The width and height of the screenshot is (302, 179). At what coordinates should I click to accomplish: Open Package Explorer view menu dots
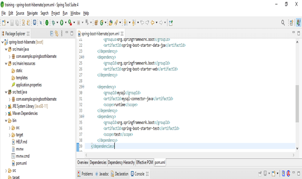pyautogui.click(x=61, y=33)
